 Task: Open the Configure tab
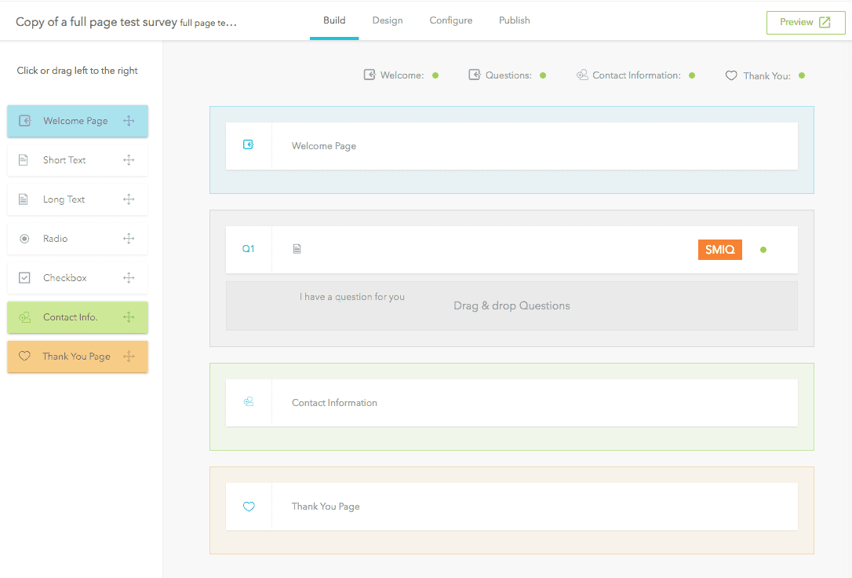point(451,20)
